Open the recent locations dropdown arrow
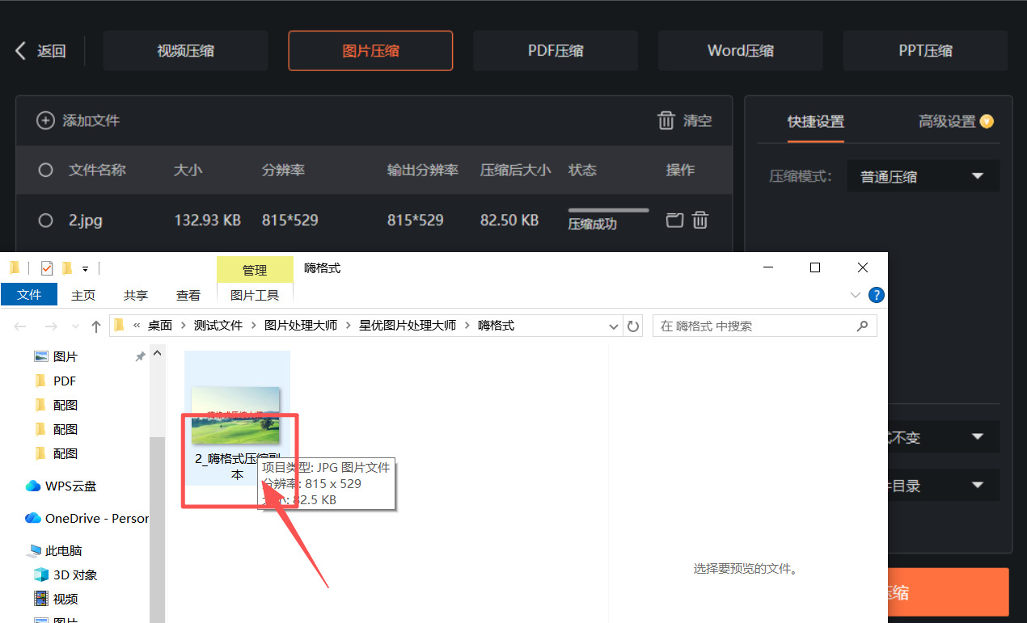Viewport: 1027px width, 623px height. point(75,326)
